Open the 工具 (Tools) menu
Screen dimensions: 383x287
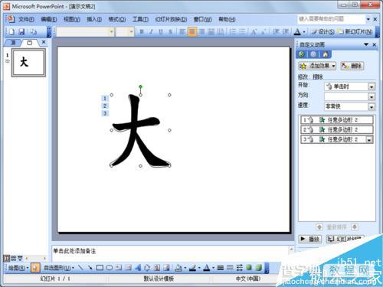coord(140,19)
